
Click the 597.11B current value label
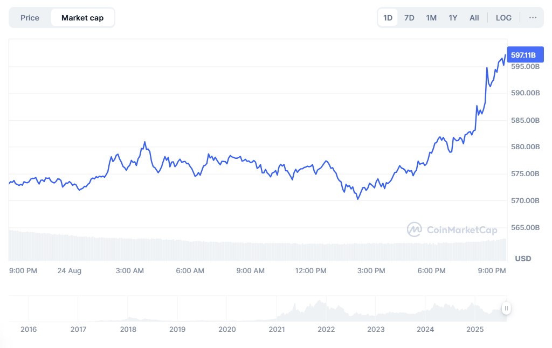tap(525, 55)
